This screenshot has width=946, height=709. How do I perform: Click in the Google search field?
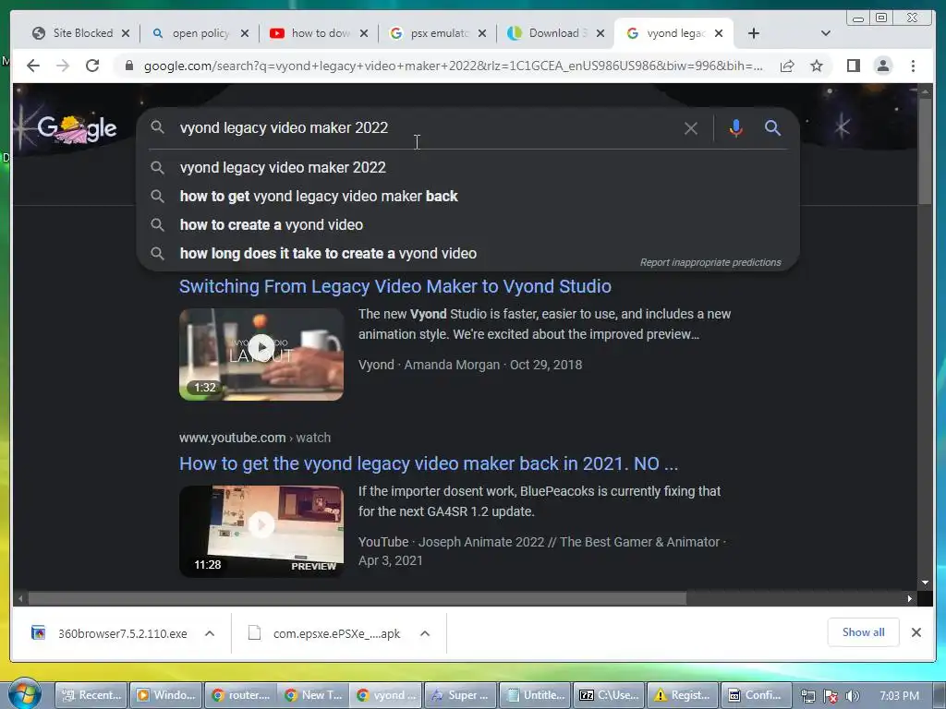tap(422, 127)
